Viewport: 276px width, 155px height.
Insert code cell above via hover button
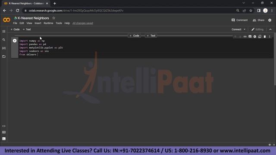135,36
